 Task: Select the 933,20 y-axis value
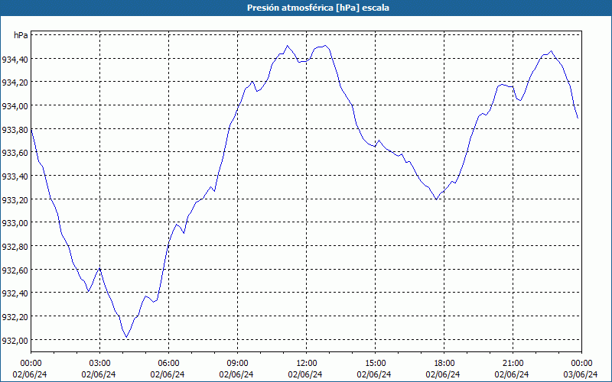pos(15,200)
